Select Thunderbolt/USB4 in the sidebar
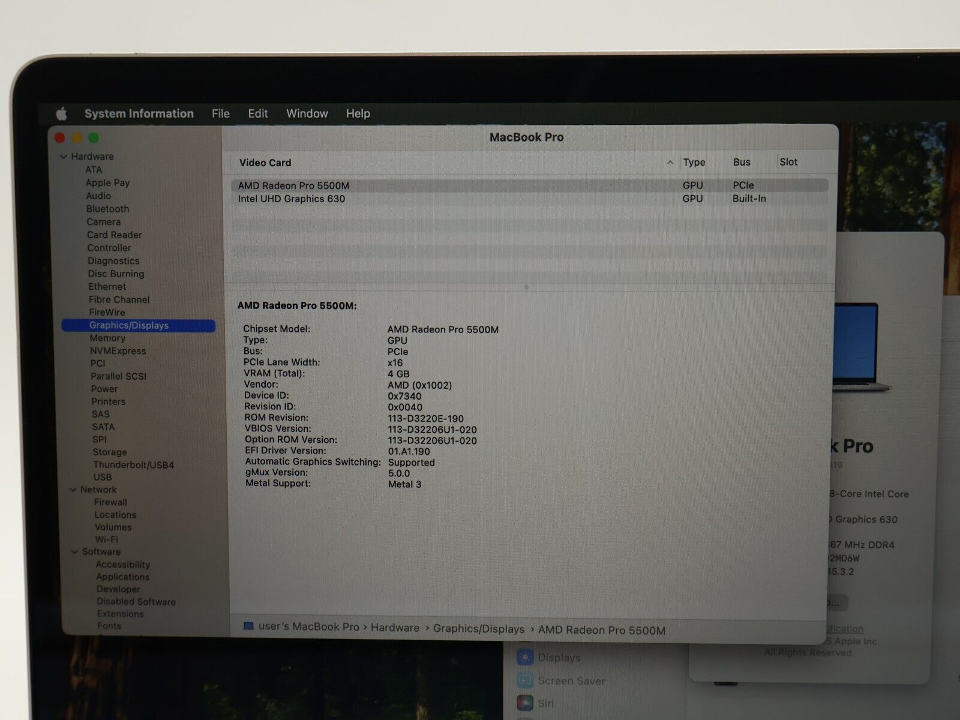The width and height of the screenshot is (960, 720). (133, 465)
